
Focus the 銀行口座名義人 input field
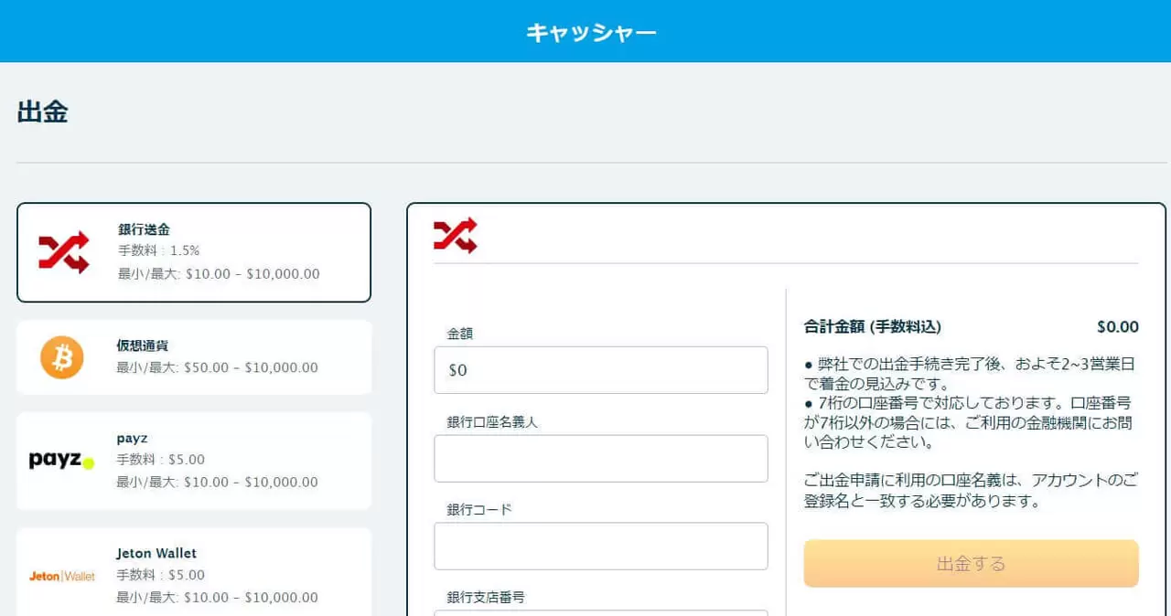tap(601, 459)
